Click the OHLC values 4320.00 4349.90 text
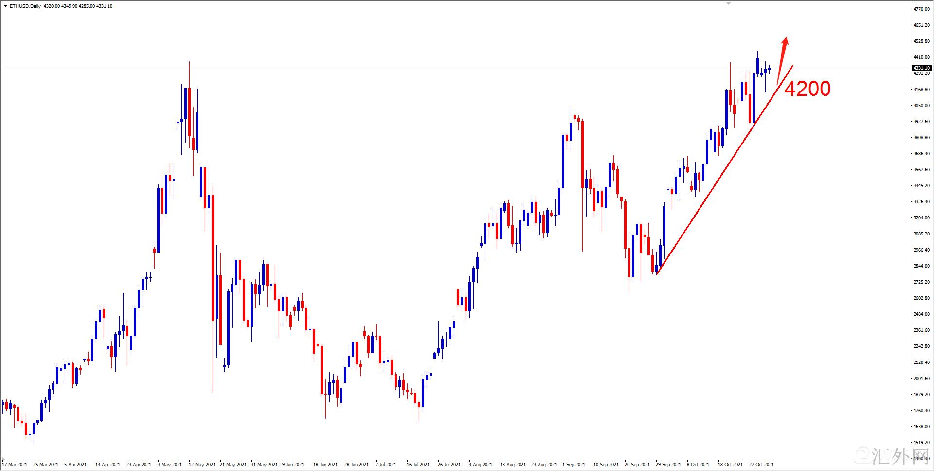Image resolution: width=934 pixels, height=471 pixels. pos(61,6)
